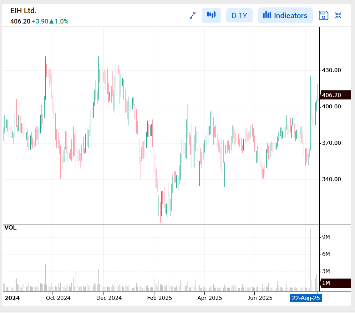Screen dimensions: 355x313
Task: Click the Jun 2025 axis label
Action: coord(260,298)
